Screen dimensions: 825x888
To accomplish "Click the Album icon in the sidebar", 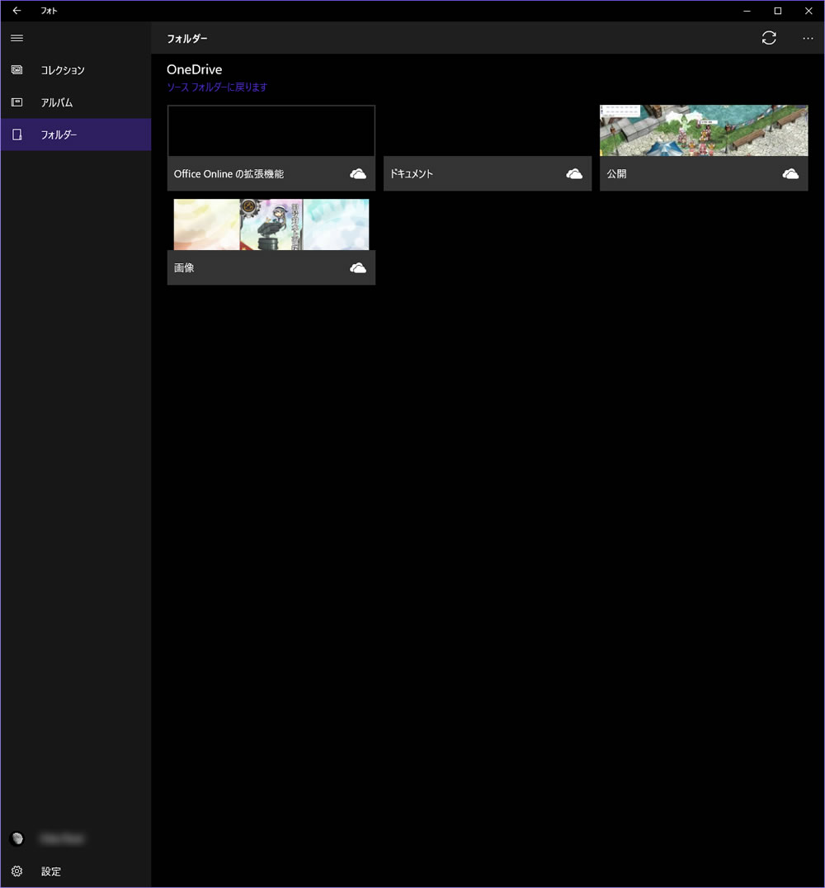I will tap(17, 102).
